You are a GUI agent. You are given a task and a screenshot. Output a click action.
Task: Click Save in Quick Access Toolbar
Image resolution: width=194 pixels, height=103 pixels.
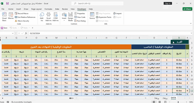[4, 28]
